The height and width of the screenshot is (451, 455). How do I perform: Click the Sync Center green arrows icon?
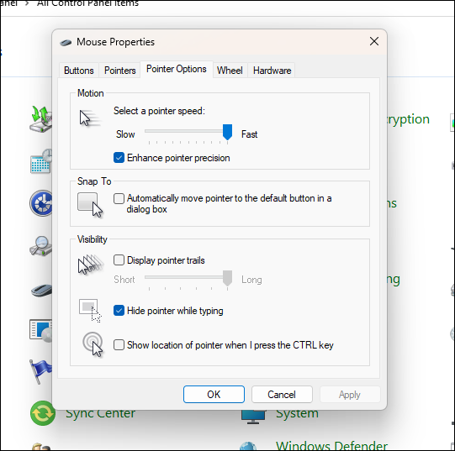[x=43, y=413]
